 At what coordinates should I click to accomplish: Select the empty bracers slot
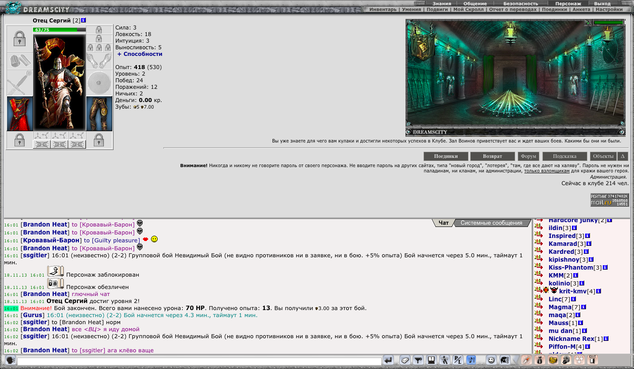coord(19,61)
